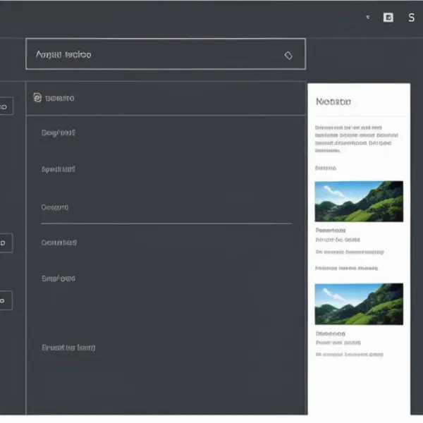Viewport: 423px width, 423px height.
Task: Click the caption title under the lower thumbnail
Action: [331, 333]
